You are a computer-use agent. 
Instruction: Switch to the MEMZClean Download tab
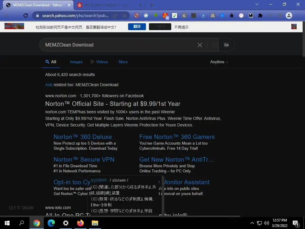pyautogui.click(x=38, y=5)
